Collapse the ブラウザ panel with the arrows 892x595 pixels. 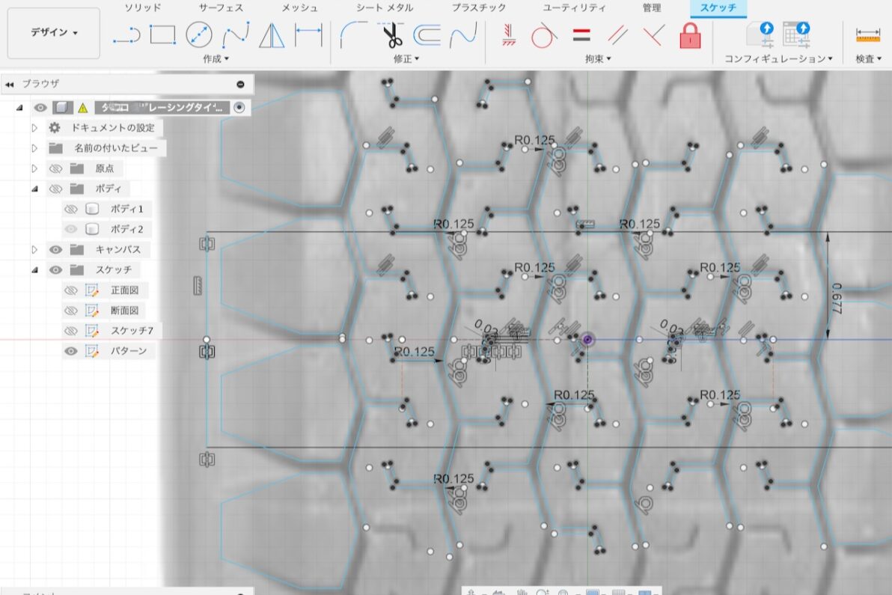[x=9, y=85]
